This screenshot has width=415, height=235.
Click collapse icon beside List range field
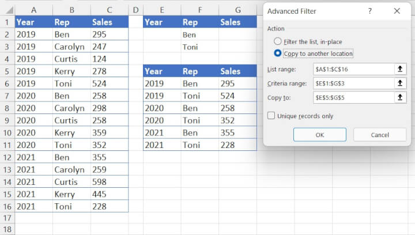tap(399, 69)
